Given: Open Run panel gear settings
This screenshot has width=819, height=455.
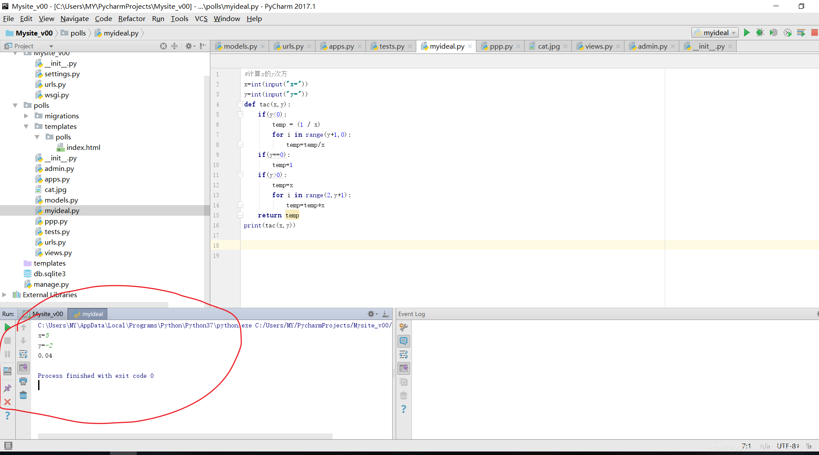Looking at the screenshot, I should click(x=372, y=314).
